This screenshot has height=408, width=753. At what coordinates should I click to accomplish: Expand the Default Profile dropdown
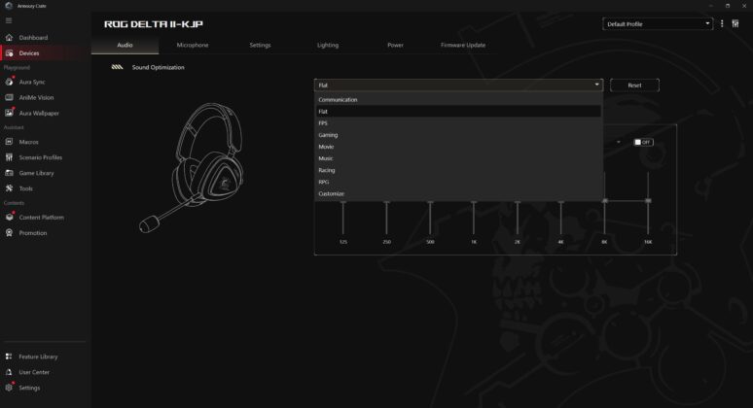coord(658,24)
